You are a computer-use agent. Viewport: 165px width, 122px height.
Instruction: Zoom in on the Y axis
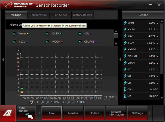point(68,102)
